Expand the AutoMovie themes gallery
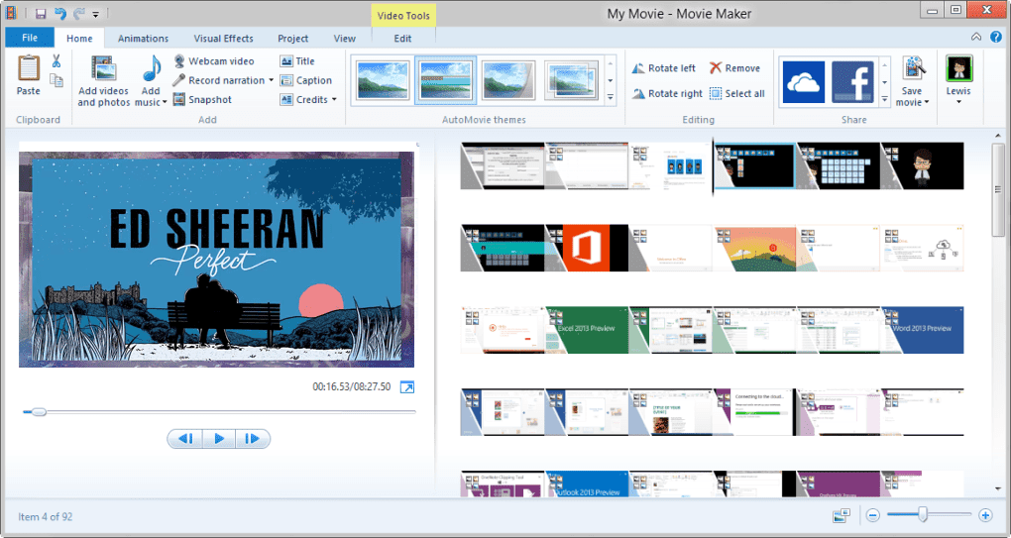Image resolution: width=1011 pixels, height=538 pixels. pos(611,97)
